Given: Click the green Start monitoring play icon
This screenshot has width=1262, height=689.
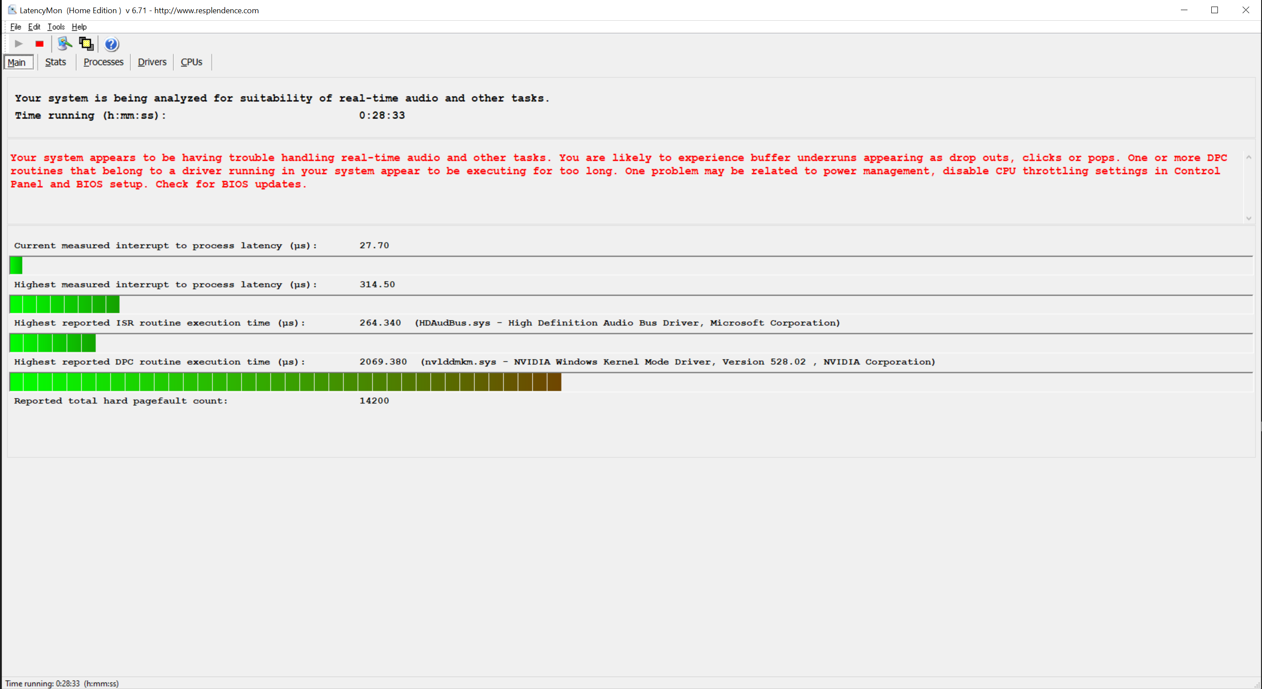Looking at the screenshot, I should click(19, 44).
